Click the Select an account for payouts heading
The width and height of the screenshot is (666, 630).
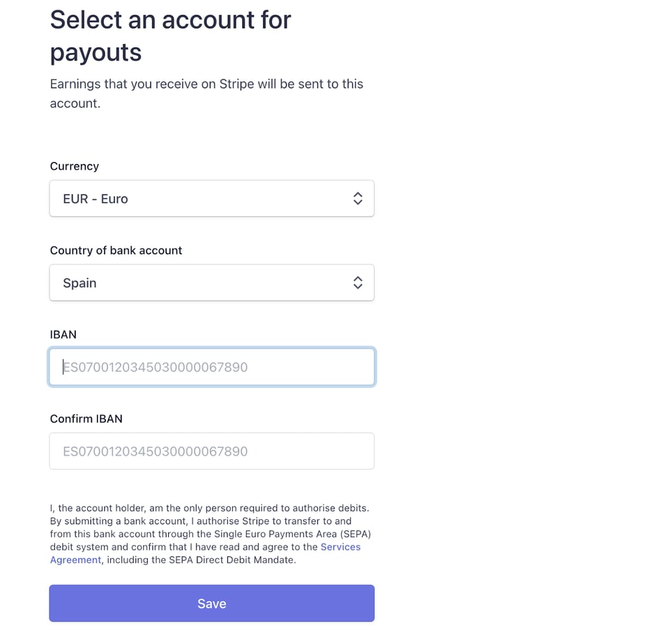coord(170,35)
